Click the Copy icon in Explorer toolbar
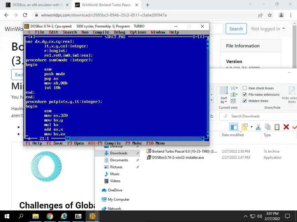 (x=268, y=127)
